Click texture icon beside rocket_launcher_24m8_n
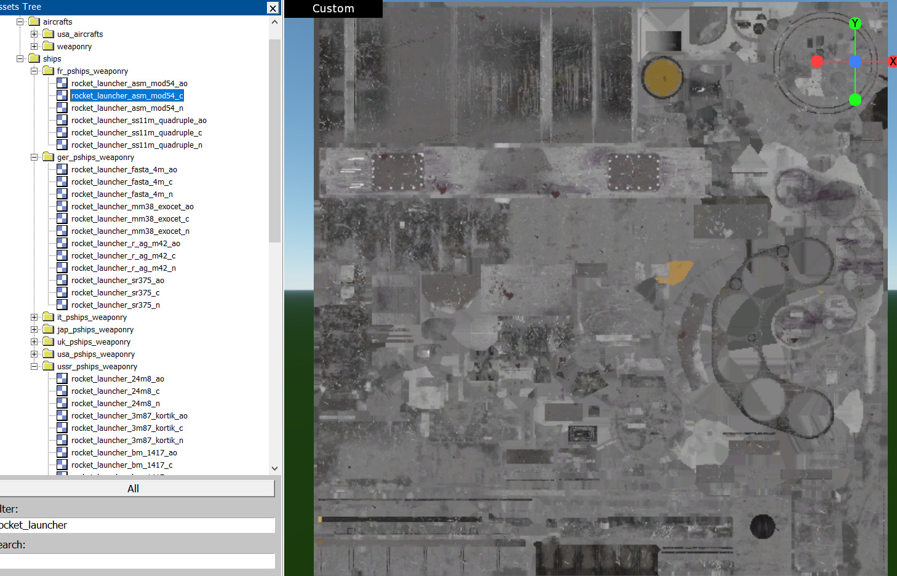Viewport: 897px width, 576px height. tap(62, 403)
